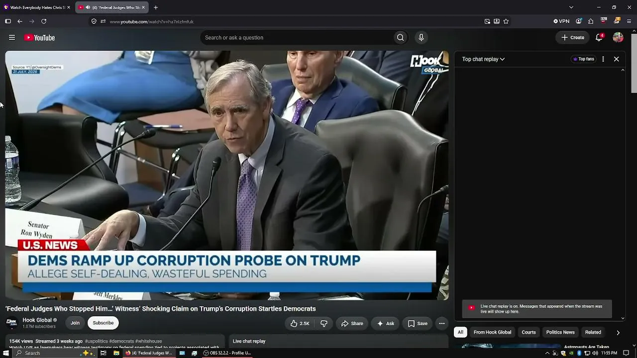
Task: Close the chat replay panel
Action: coord(616,59)
